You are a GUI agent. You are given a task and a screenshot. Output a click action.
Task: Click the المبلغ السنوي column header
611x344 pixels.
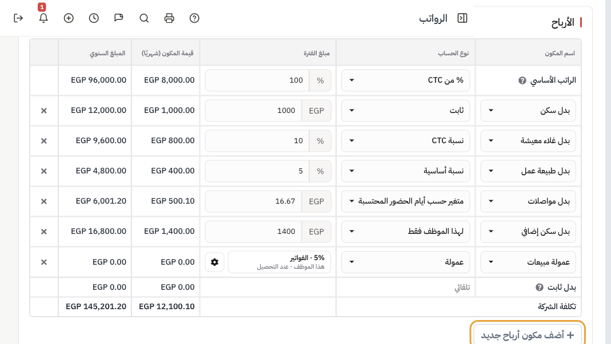click(107, 53)
